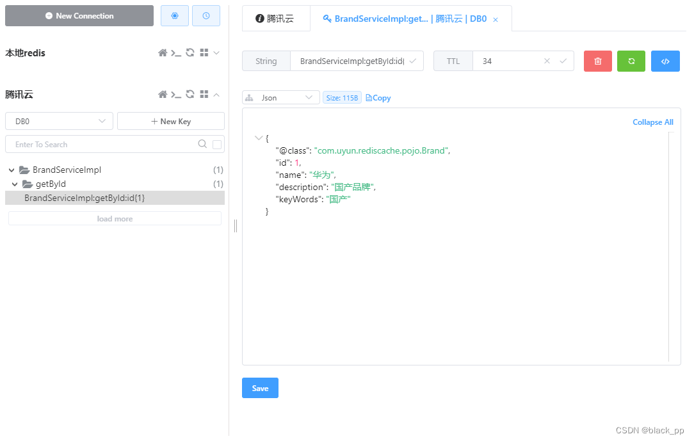694x441 pixels.
Task: Open home for 本地redis connection
Action: click(163, 53)
